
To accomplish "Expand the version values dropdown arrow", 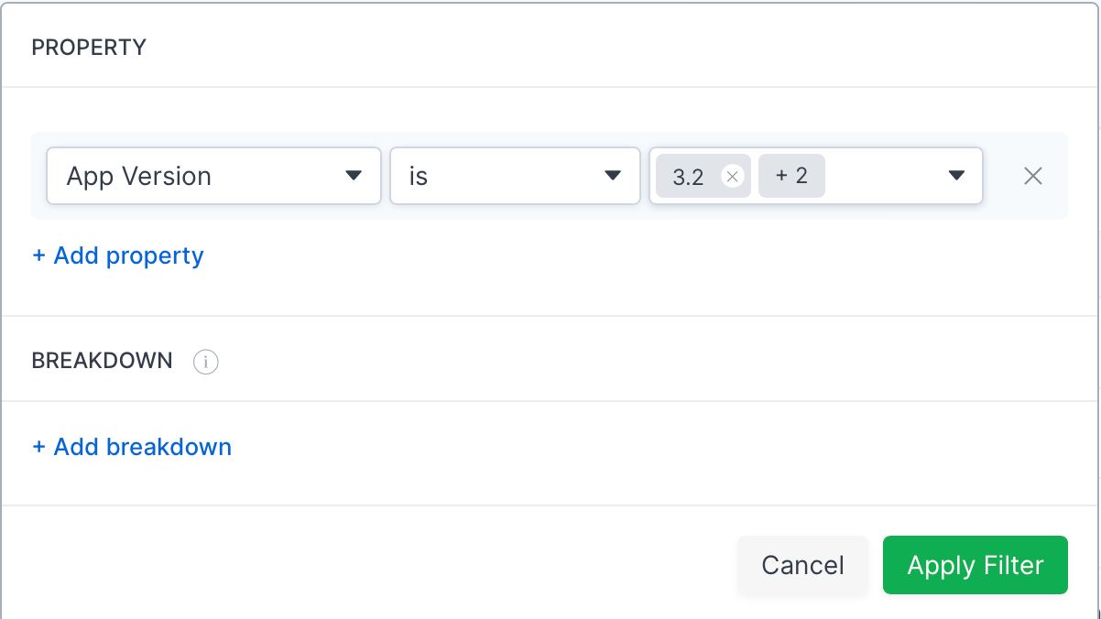I will (955, 176).
